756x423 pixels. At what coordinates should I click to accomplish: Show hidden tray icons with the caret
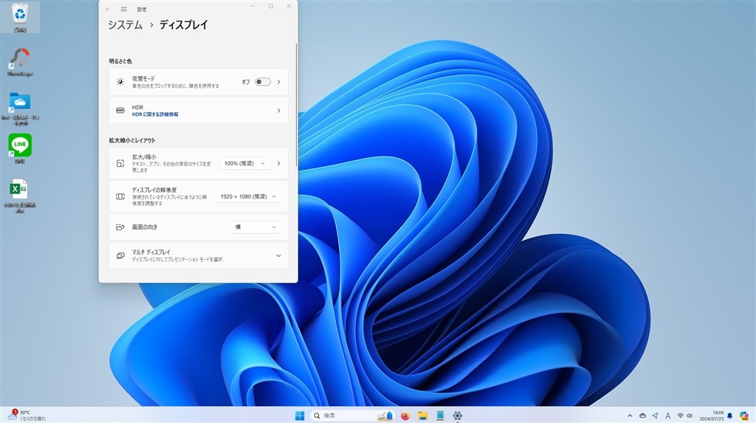click(x=630, y=416)
